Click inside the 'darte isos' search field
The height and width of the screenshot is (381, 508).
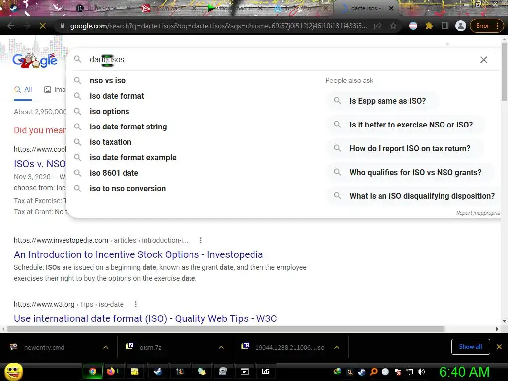pyautogui.click(x=282, y=60)
